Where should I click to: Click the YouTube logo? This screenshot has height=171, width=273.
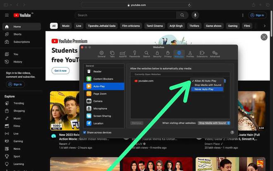click(x=23, y=15)
